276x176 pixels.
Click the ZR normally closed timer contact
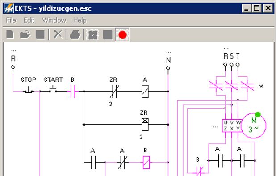click(114, 92)
